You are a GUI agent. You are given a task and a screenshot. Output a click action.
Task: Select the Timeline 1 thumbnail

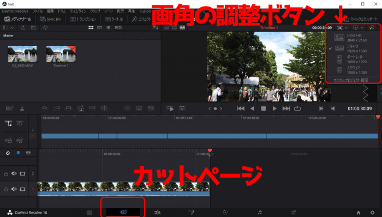(61, 54)
